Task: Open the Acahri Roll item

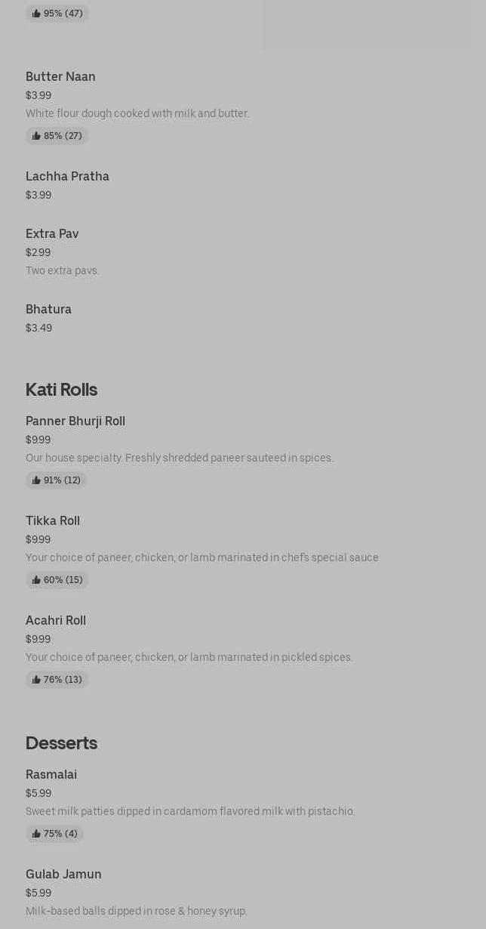Action: point(56,620)
